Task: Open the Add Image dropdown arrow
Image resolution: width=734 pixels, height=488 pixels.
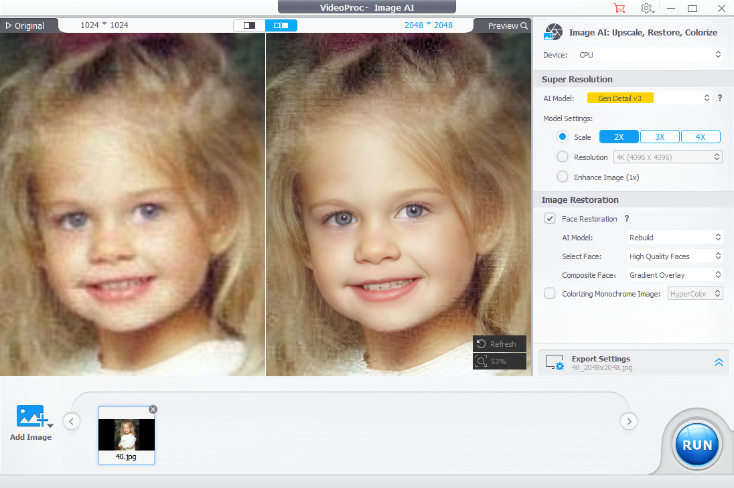Action: (x=50, y=425)
